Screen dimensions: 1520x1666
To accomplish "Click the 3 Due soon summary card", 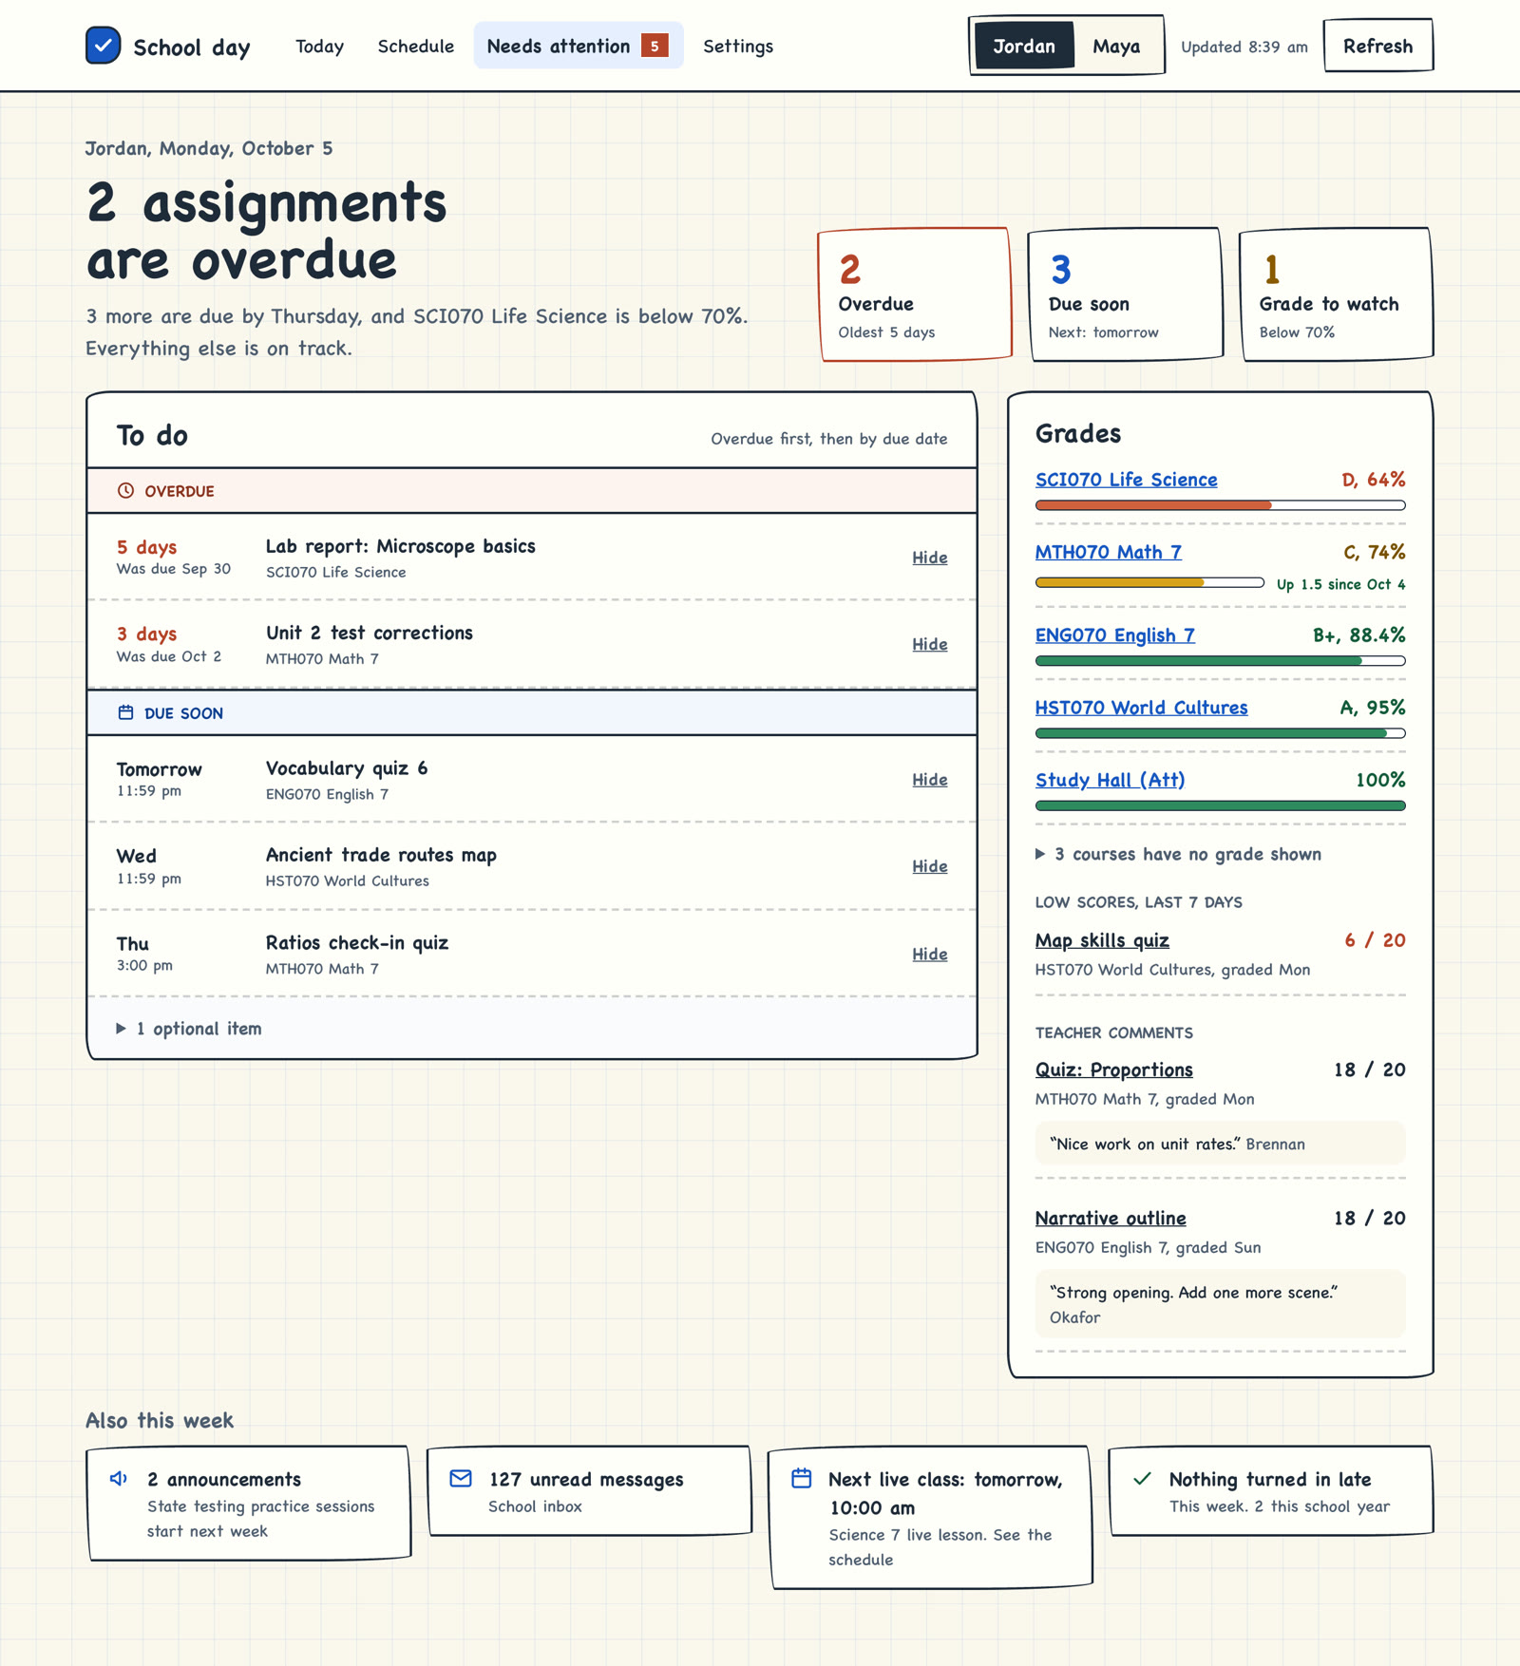I will (1126, 294).
